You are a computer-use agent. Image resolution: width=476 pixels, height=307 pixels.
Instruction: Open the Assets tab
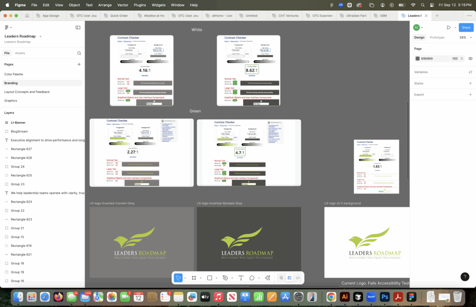[x=20, y=53]
